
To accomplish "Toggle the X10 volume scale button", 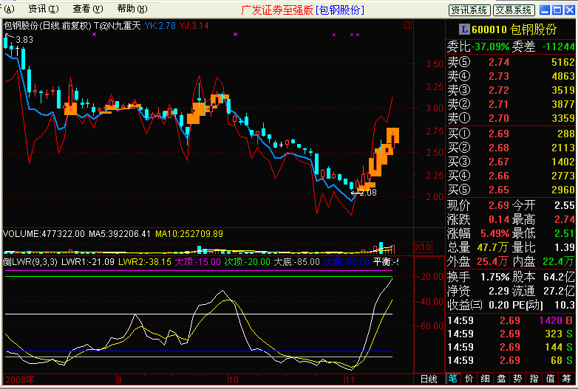I will click(x=423, y=247).
